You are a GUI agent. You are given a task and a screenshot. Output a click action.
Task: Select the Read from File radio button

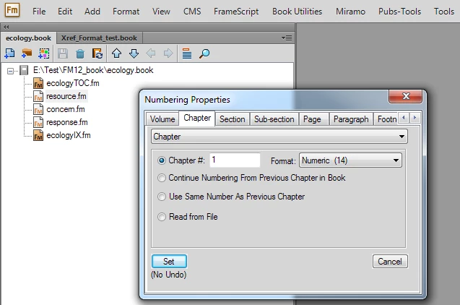point(162,217)
